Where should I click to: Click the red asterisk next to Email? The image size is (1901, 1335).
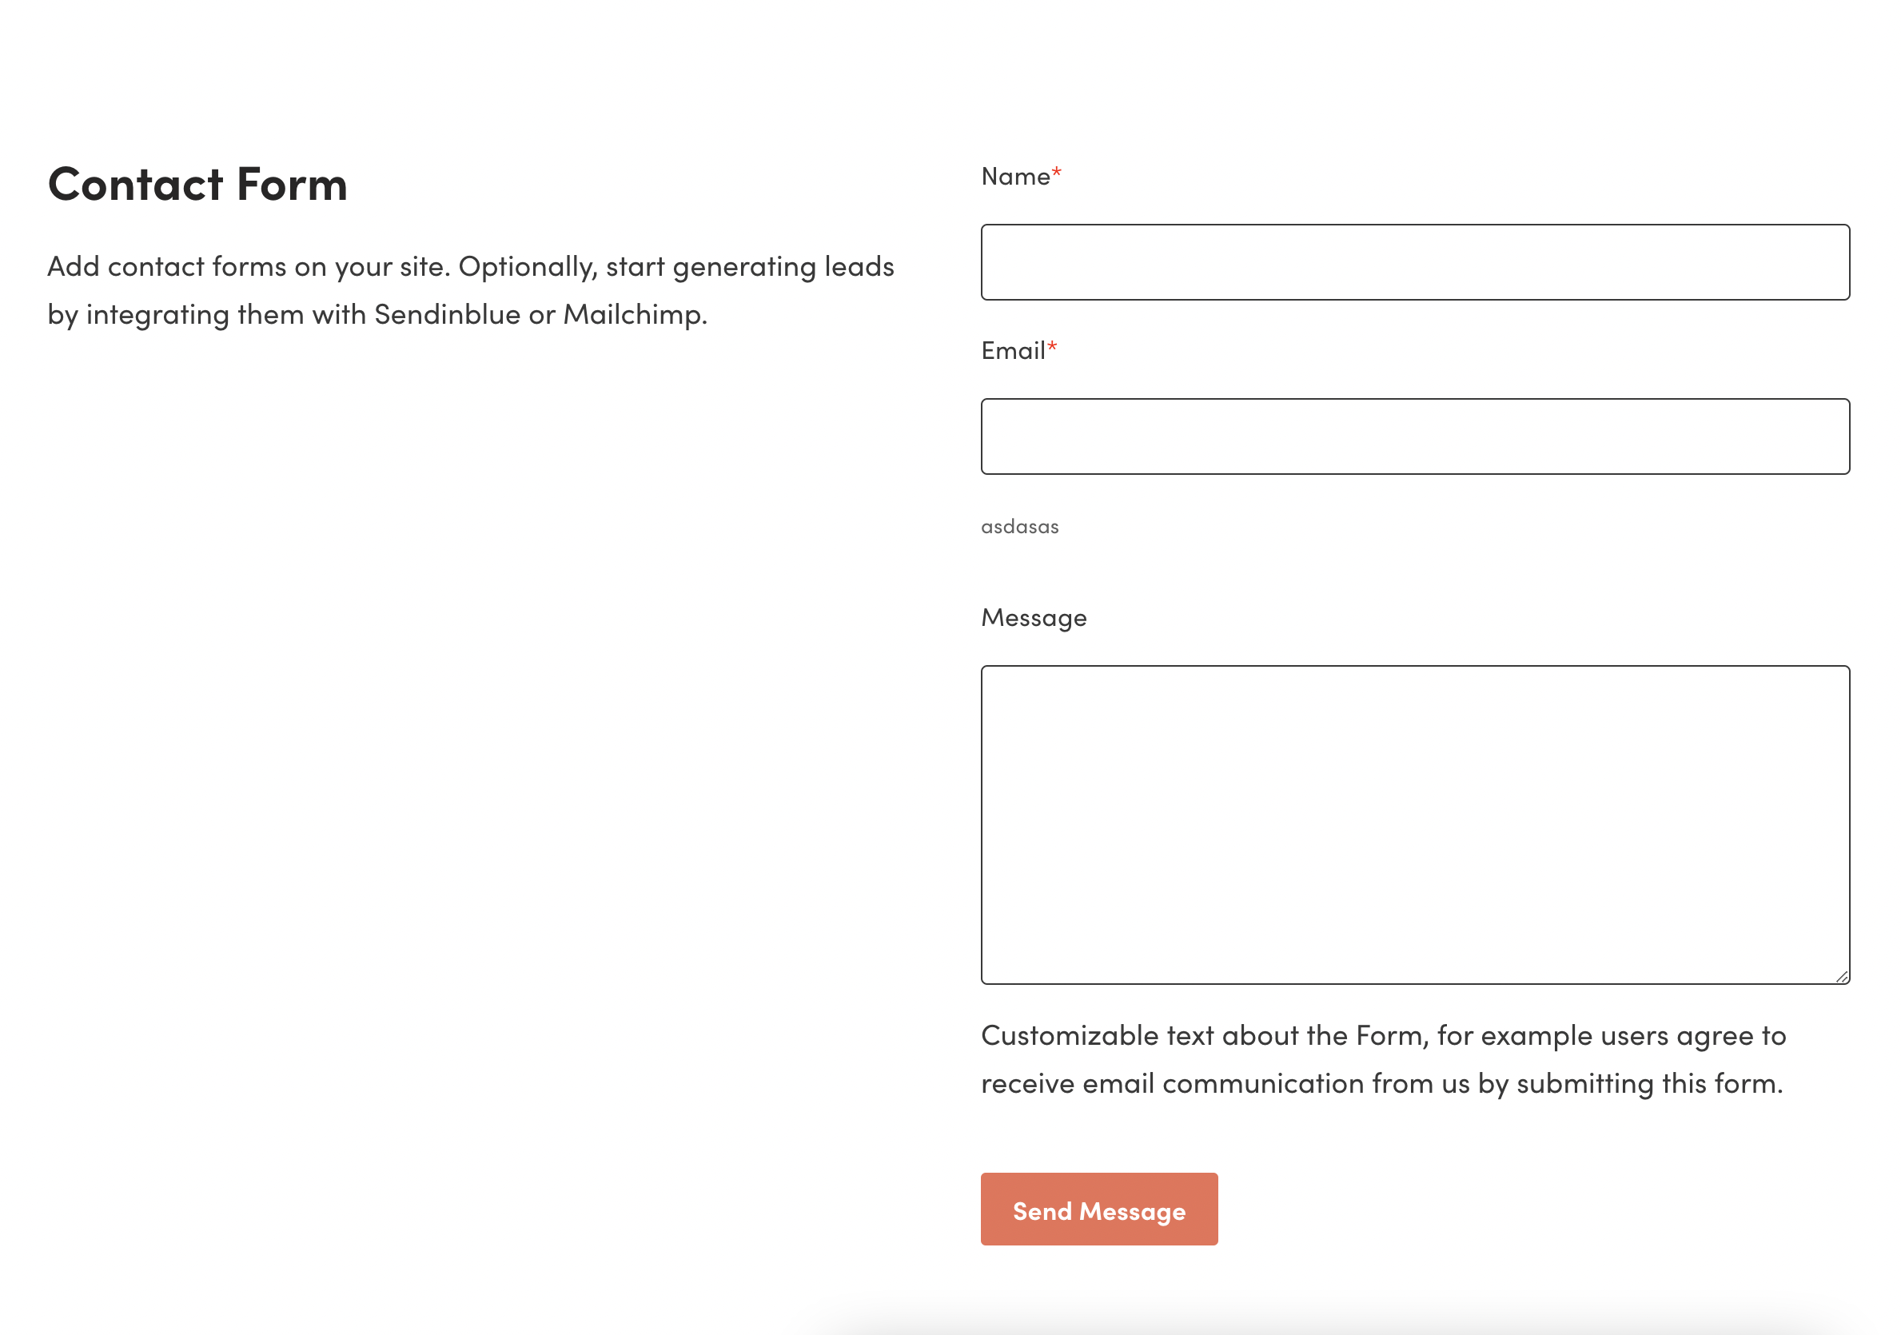point(1051,346)
